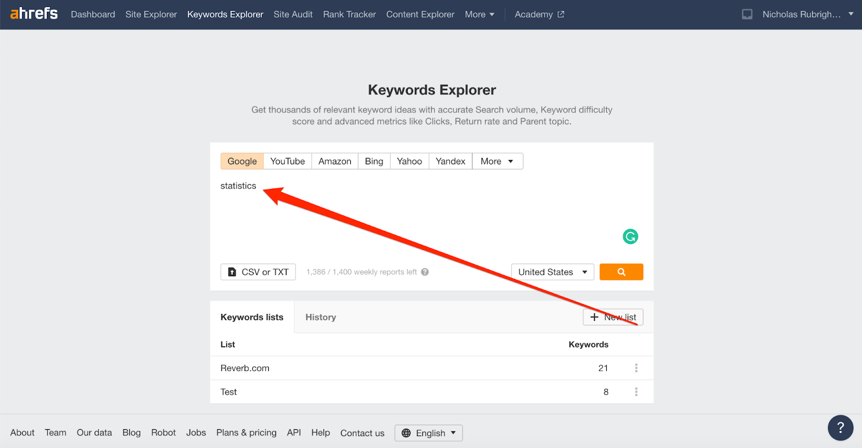Select the Yandex search engine tab
The image size is (862, 448).
pos(450,161)
